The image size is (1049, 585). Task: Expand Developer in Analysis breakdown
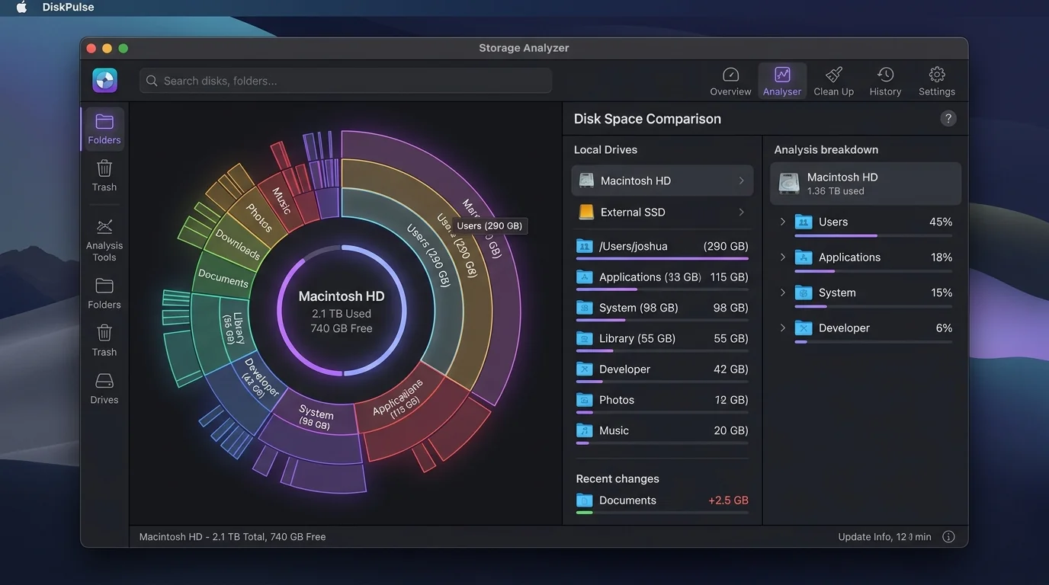(x=782, y=328)
